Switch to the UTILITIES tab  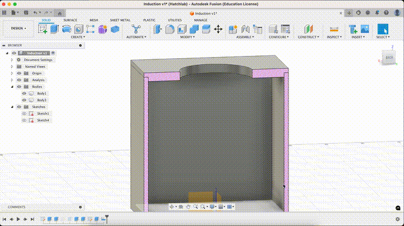click(175, 20)
